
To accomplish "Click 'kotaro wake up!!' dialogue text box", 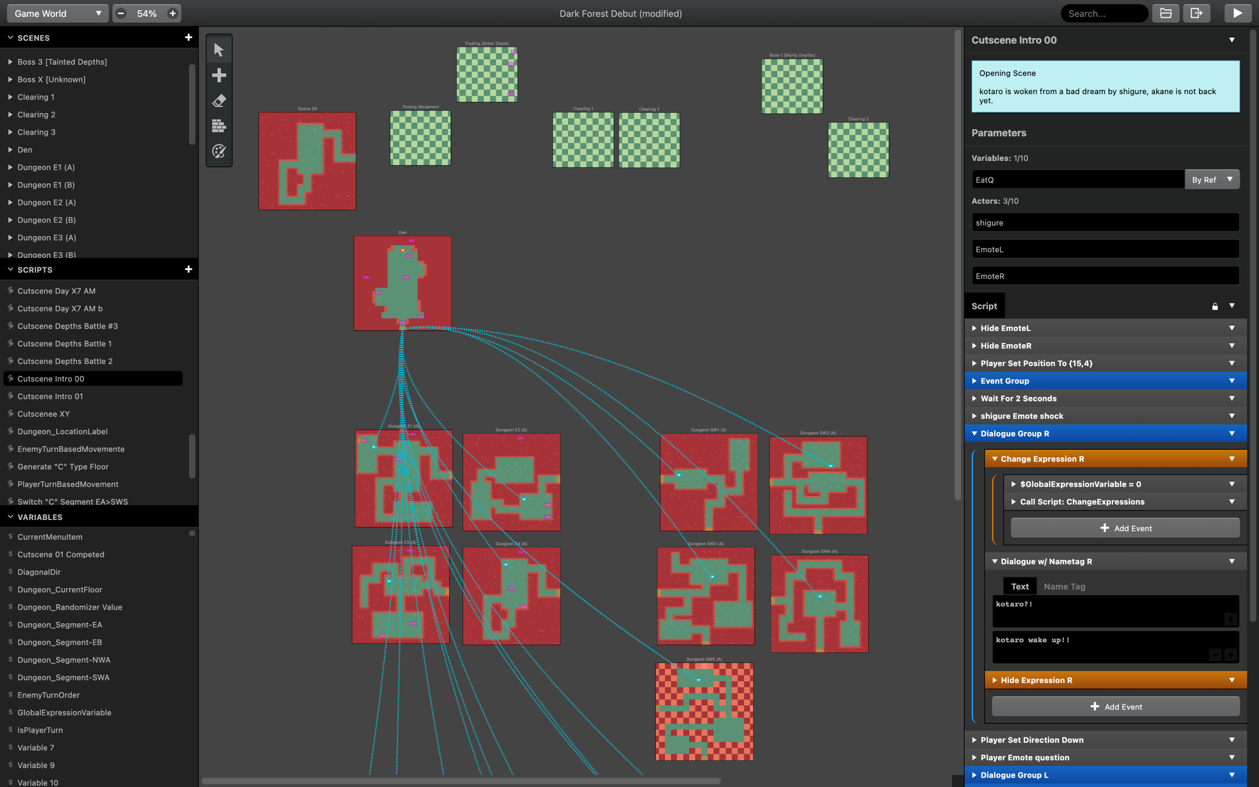I will 1115,647.
